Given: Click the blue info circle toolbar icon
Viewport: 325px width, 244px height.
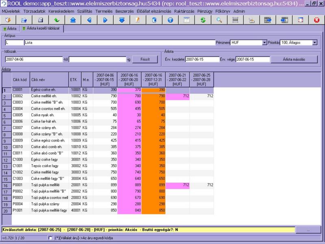Looking at the screenshot, I should point(170,20).
